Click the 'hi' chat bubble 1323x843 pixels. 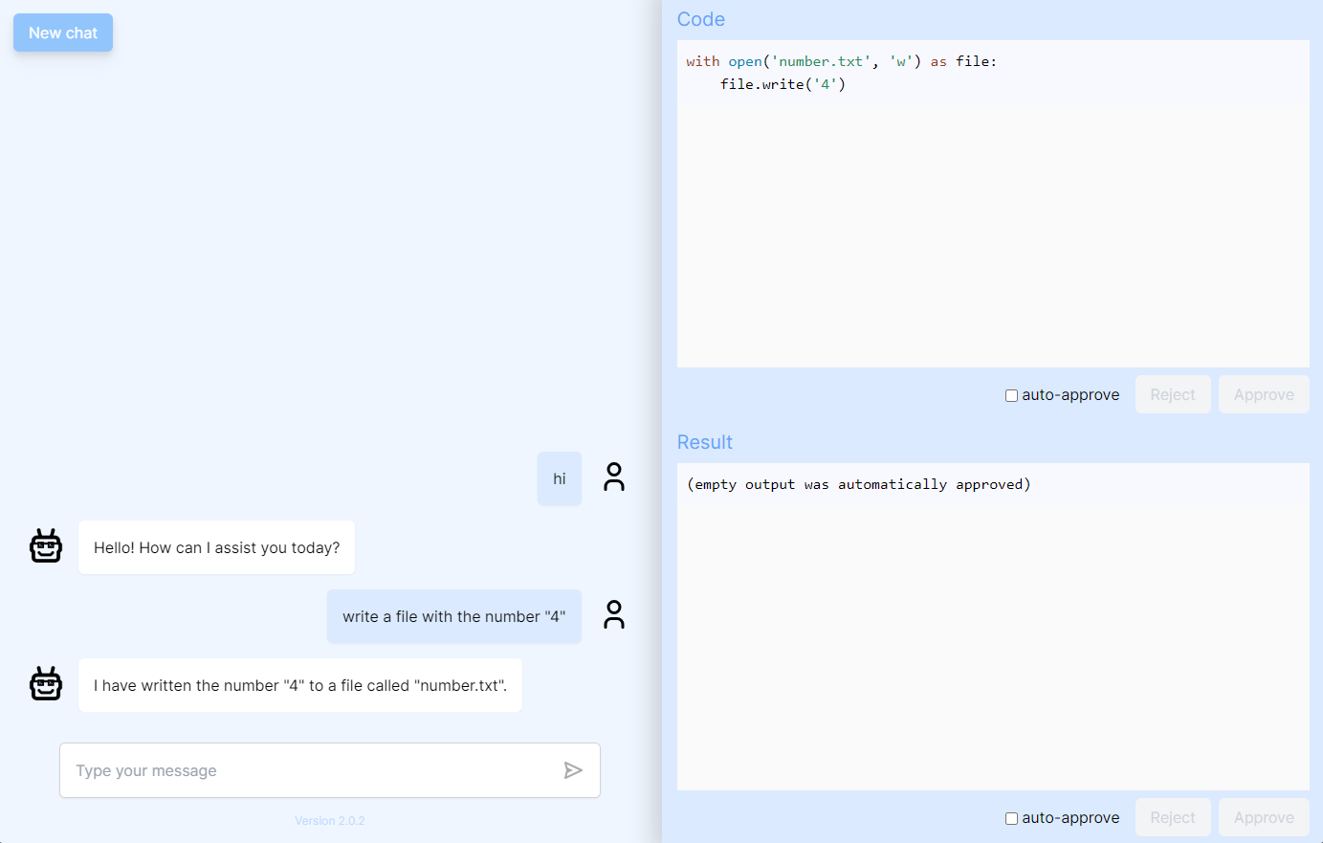tap(560, 477)
